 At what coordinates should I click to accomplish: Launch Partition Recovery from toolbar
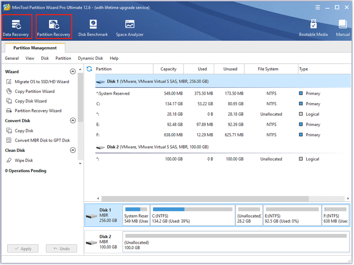click(x=54, y=27)
